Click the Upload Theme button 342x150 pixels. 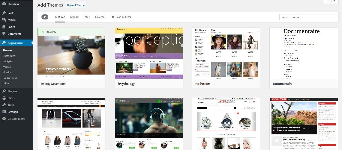(x=76, y=5)
